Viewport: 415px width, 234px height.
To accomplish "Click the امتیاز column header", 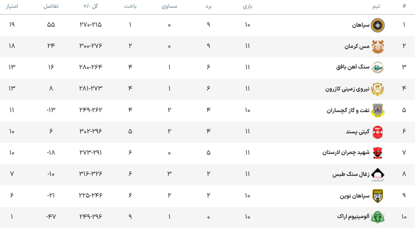I will [12, 6].
